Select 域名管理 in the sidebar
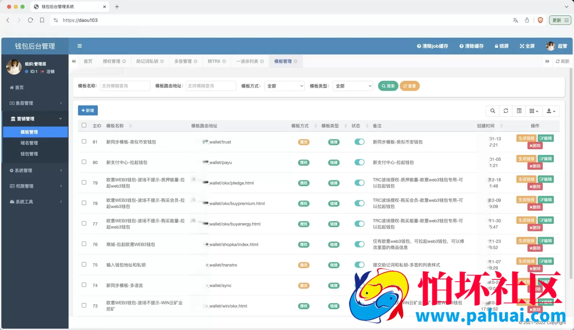The height and width of the screenshot is (330, 574). pos(29,143)
